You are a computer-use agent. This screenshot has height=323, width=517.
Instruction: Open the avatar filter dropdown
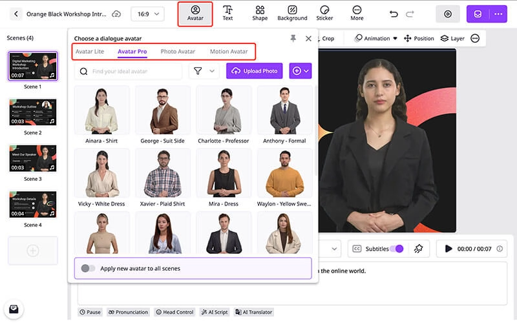tap(204, 71)
